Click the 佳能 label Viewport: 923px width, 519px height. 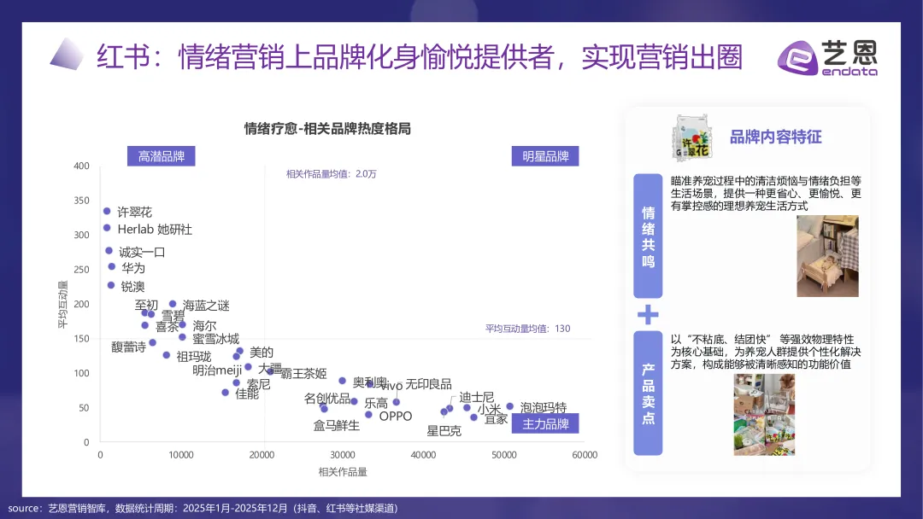247,394
